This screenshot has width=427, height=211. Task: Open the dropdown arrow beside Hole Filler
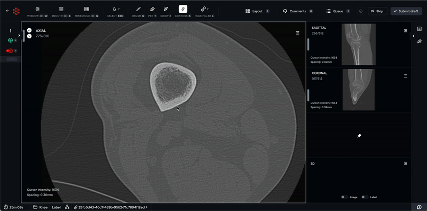[x=208, y=9]
